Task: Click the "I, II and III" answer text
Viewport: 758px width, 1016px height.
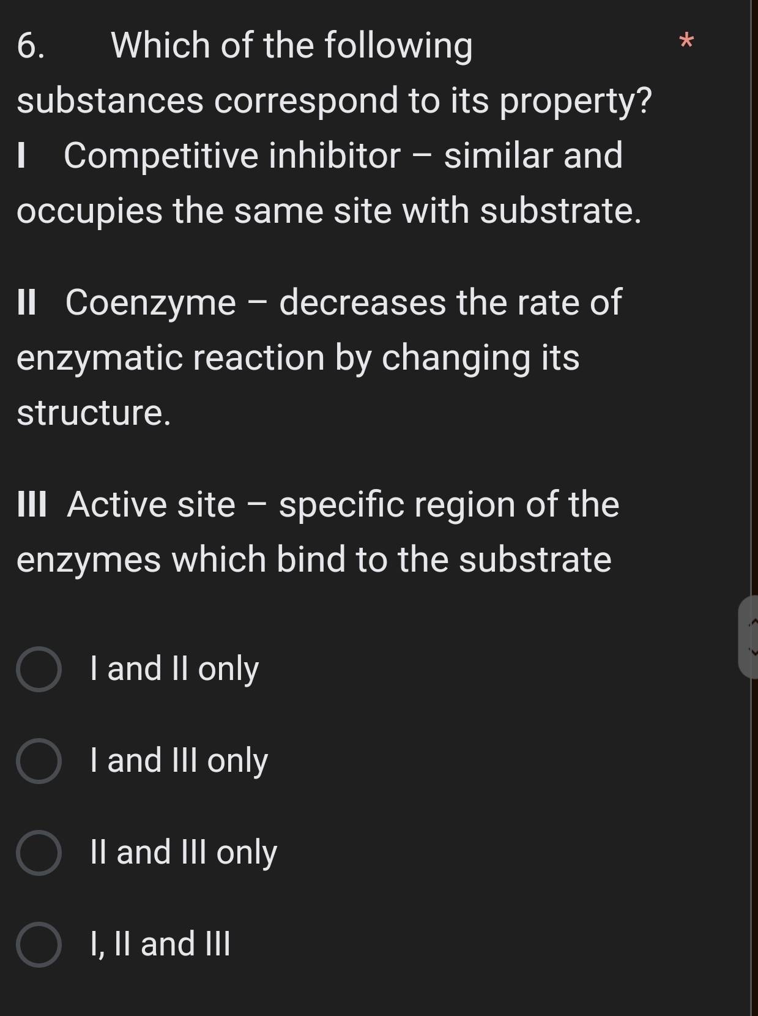Action: click(x=159, y=944)
